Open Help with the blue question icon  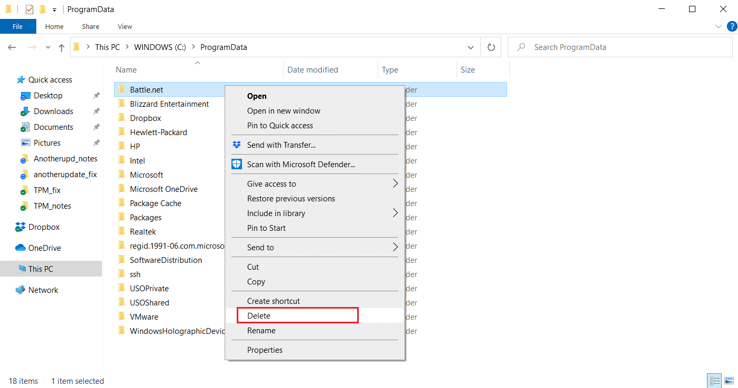[x=732, y=26]
